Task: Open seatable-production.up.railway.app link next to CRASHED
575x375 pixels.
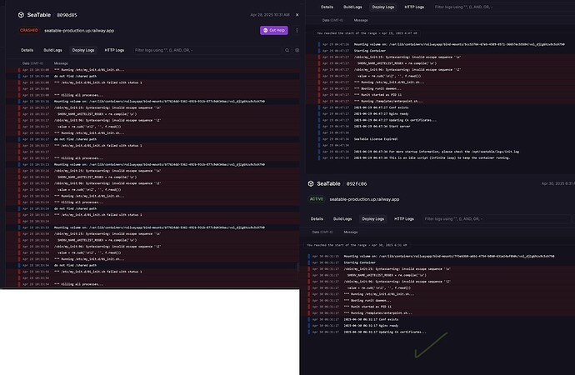Action: (x=79, y=31)
